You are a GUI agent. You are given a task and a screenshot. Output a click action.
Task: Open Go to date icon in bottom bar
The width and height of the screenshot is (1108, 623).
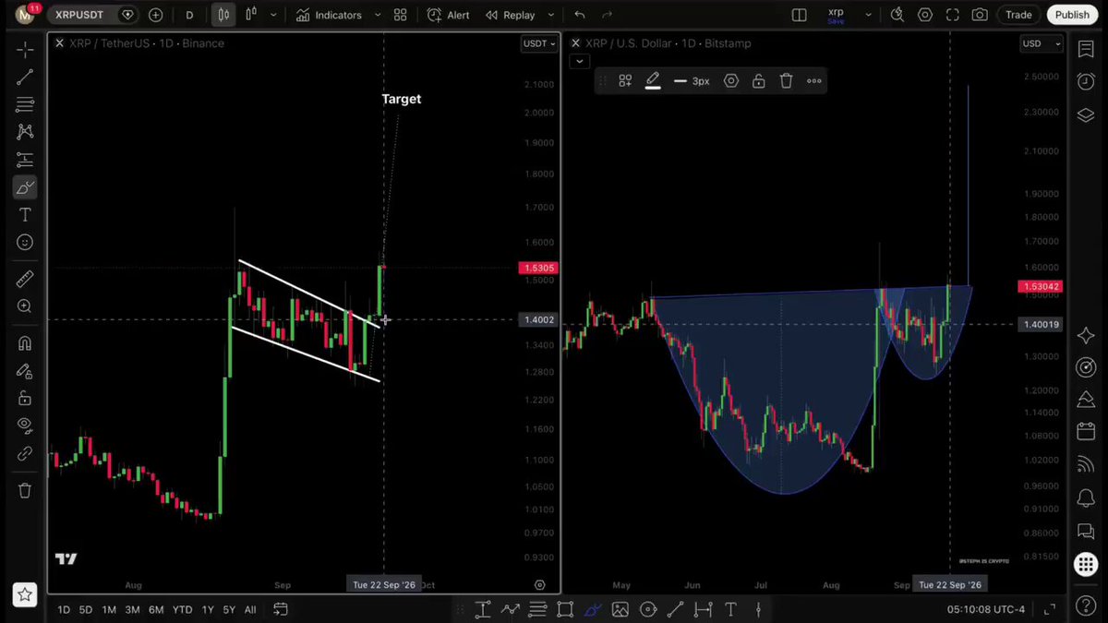click(x=281, y=609)
